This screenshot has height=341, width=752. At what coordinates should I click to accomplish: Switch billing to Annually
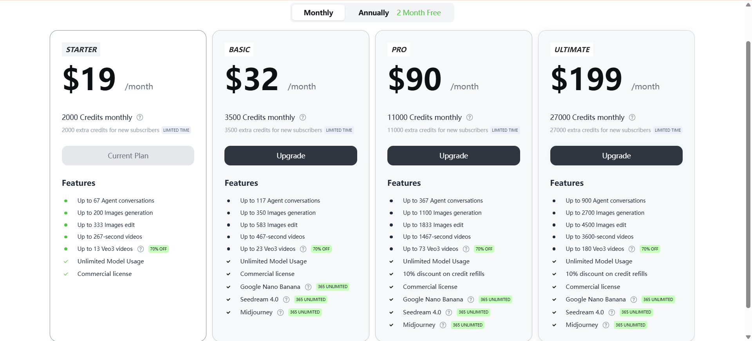coord(373,13)
